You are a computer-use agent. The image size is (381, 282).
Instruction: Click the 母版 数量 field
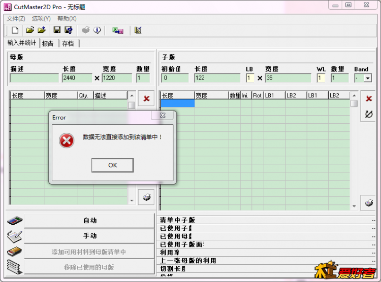[x=143, y=78]
